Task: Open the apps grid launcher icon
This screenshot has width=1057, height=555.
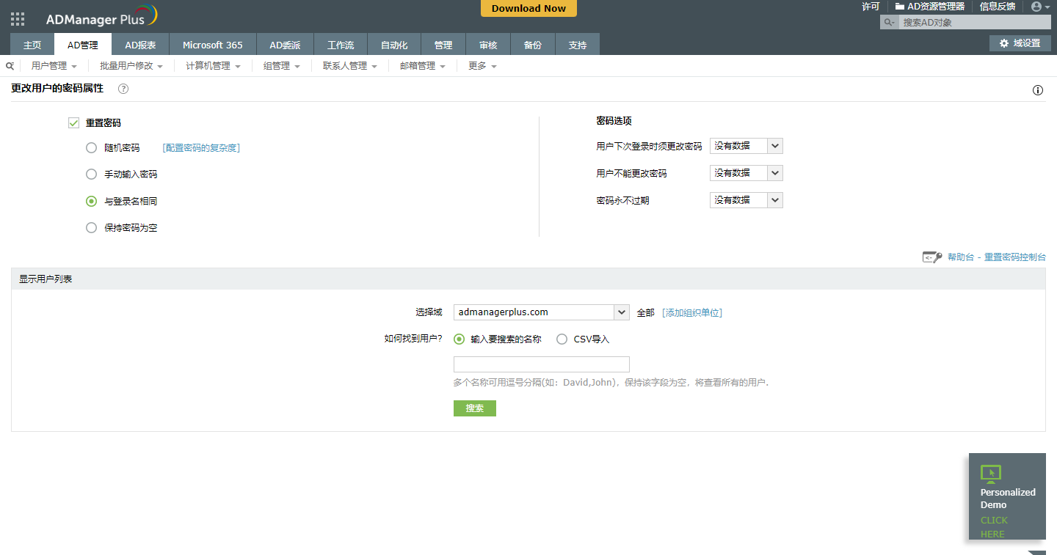Action: [18, 19]
